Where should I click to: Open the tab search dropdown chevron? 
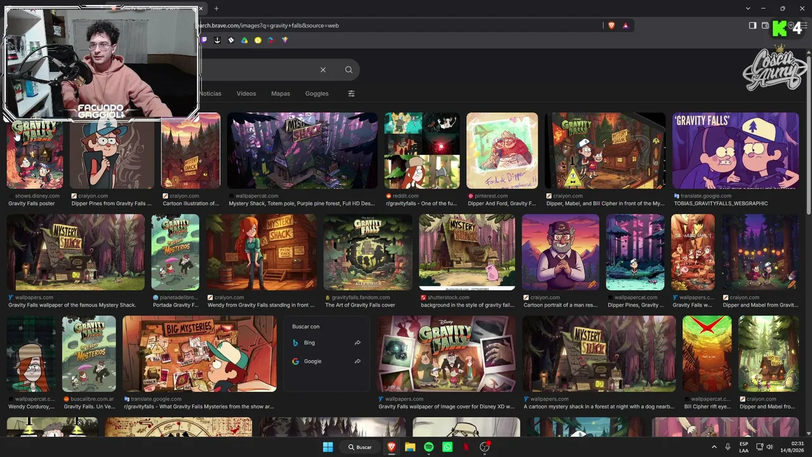(748, 8)
